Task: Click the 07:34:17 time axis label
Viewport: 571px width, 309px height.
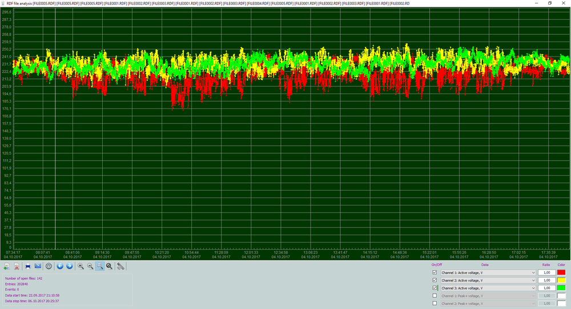Action: [x=13, y=252]
